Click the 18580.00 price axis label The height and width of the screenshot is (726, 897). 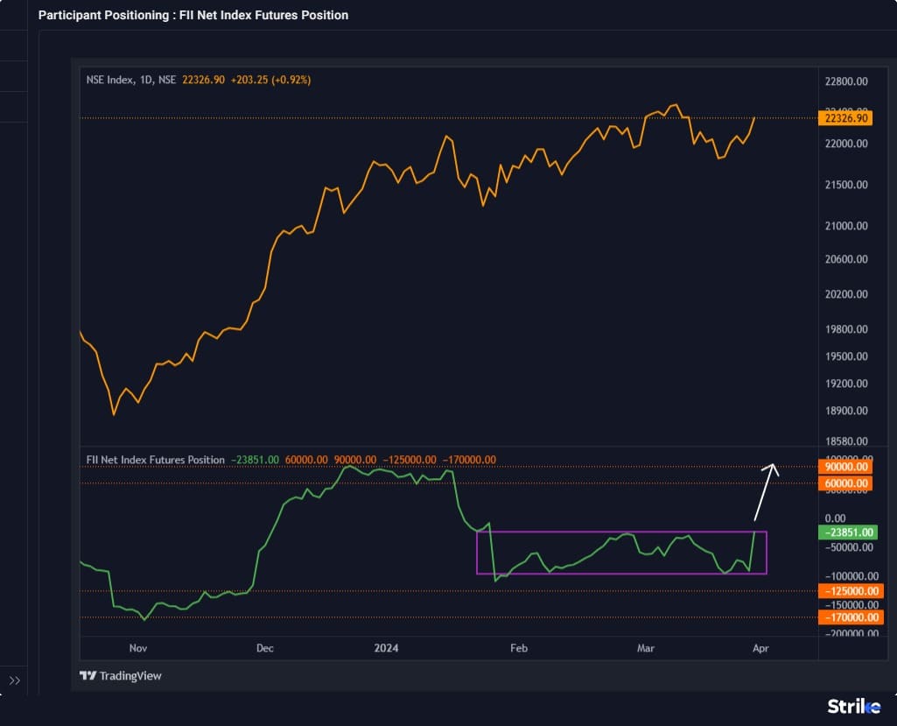coord(846,441)
